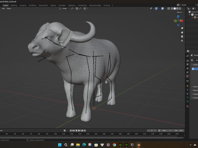Toggle viewport gizmos display

click(156, 9)
